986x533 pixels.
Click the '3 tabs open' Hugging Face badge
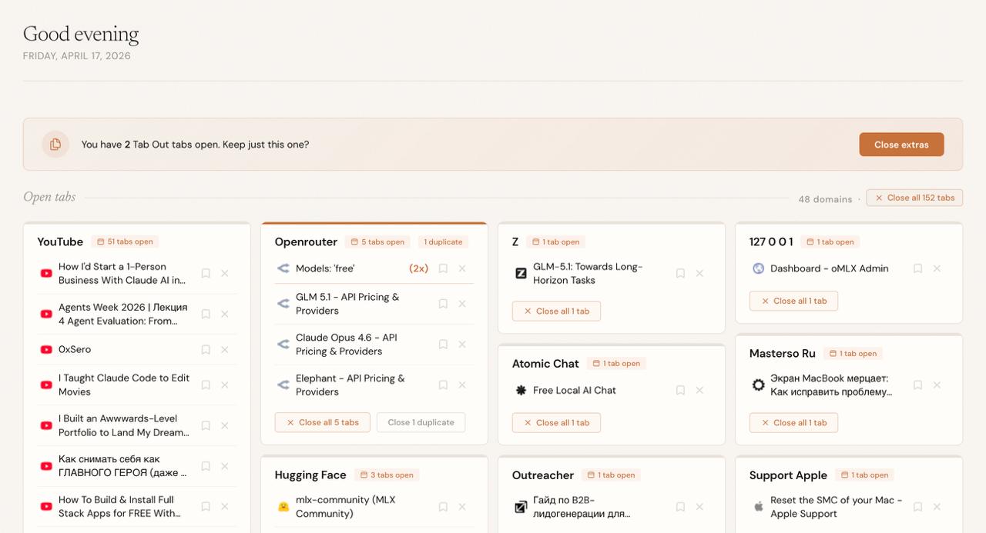point(387,475)
